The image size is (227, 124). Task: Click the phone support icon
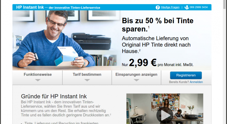click(x=187, y=7)
